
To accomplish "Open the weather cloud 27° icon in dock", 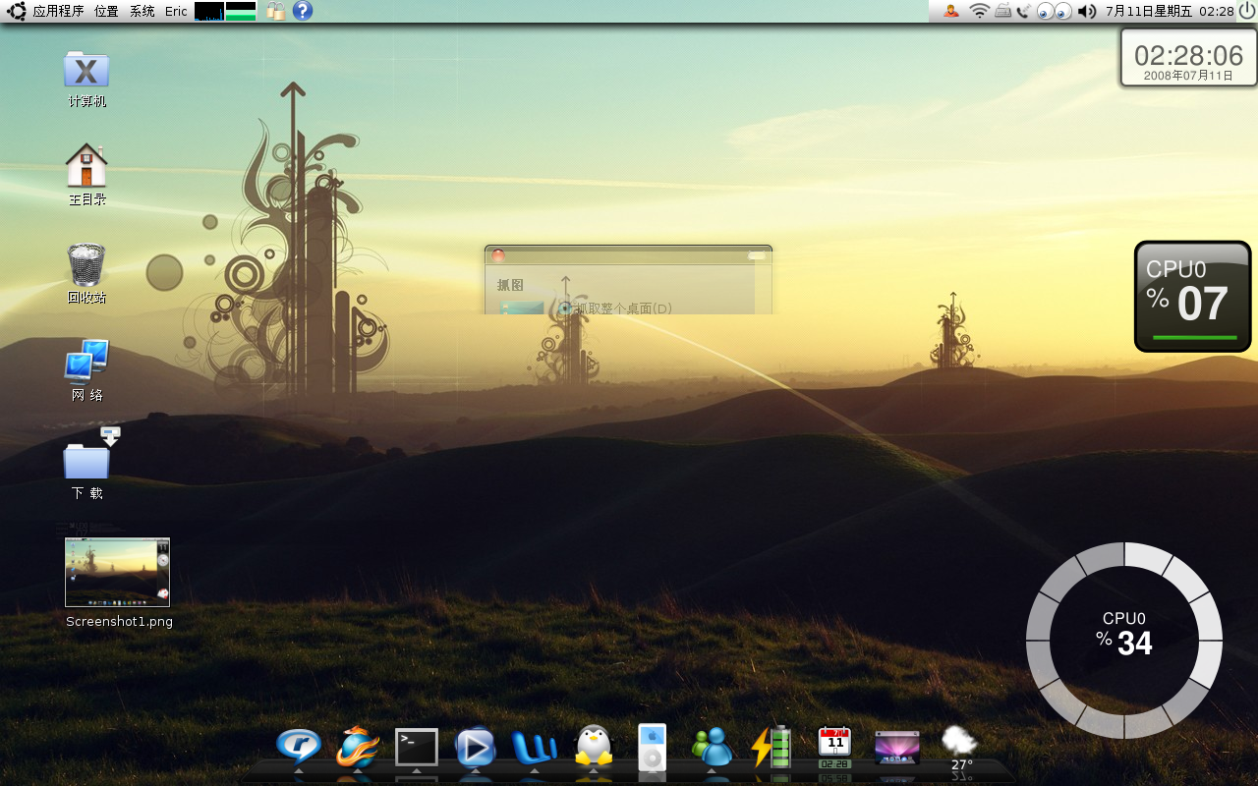I will pyautogui.click(x=959, y=749).
